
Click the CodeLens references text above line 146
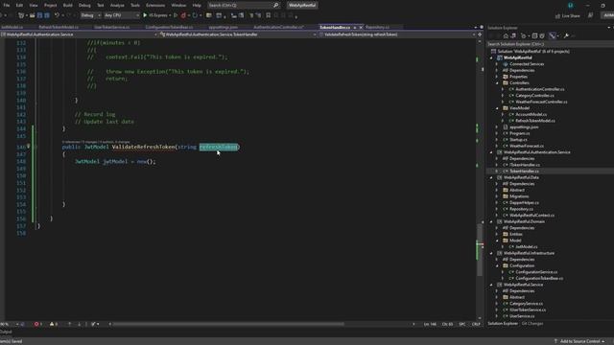tap(96, 142)
